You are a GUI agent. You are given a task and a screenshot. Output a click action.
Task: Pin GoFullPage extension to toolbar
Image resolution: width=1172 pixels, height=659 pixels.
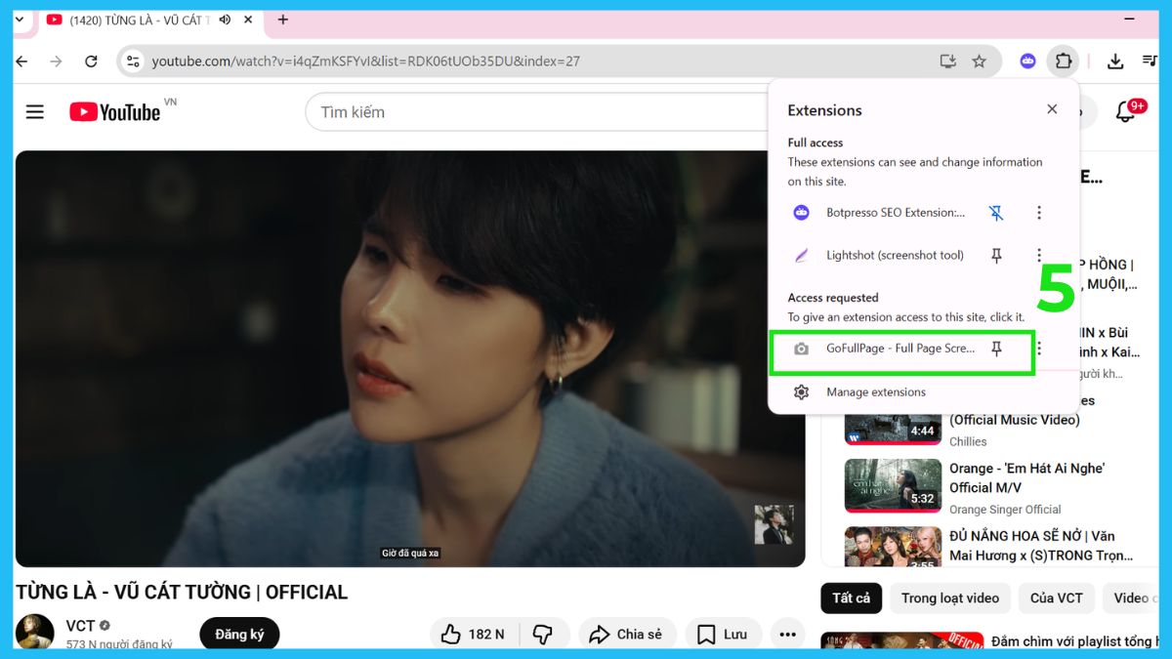tap(996, 349)
